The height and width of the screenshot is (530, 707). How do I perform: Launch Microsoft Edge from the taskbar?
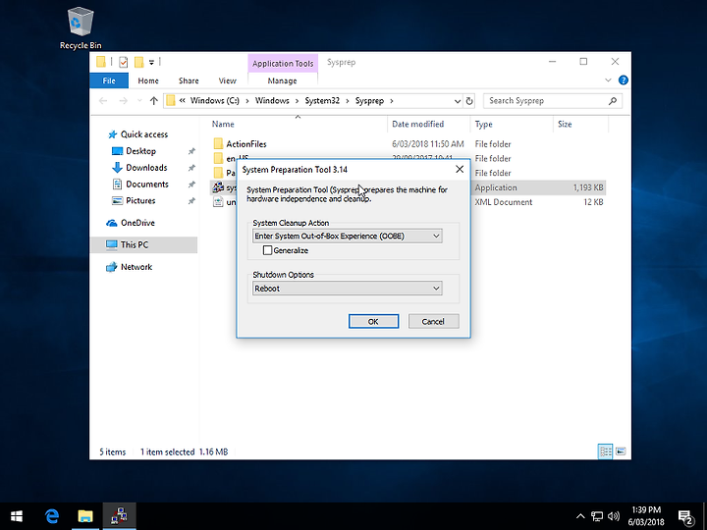coord(52,516)
